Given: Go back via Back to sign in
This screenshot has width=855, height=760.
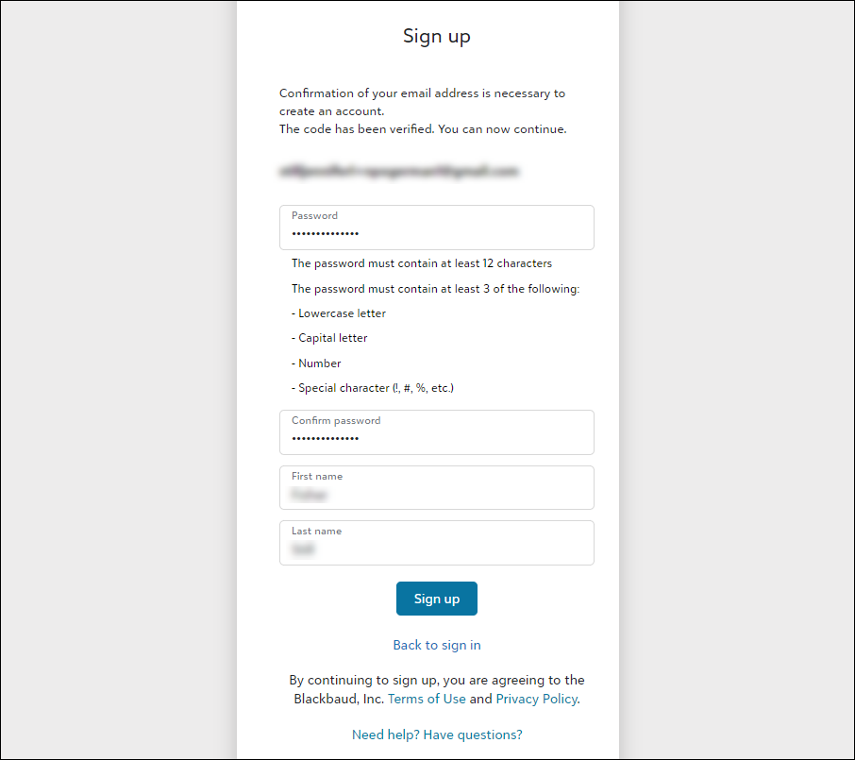Looking at the screenshot, I should (437, 645).
